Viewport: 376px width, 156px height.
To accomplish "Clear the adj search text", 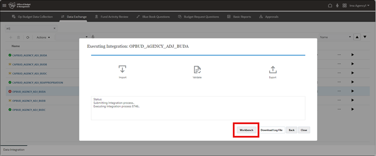I will point(54,28).
